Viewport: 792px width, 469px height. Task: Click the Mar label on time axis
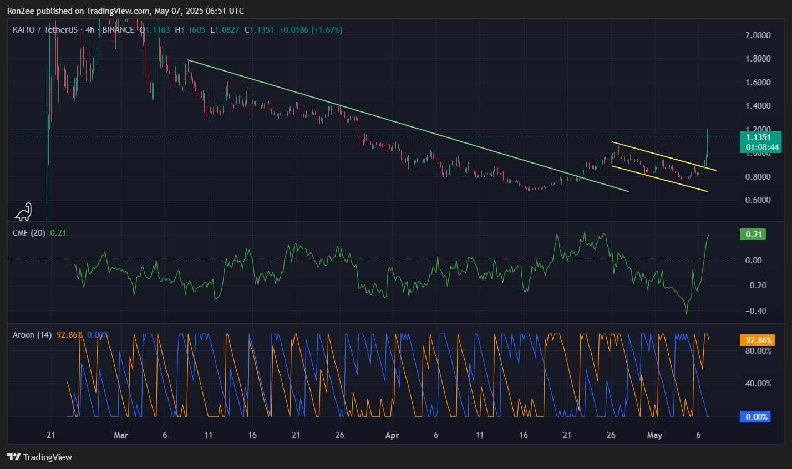point(121,435)
